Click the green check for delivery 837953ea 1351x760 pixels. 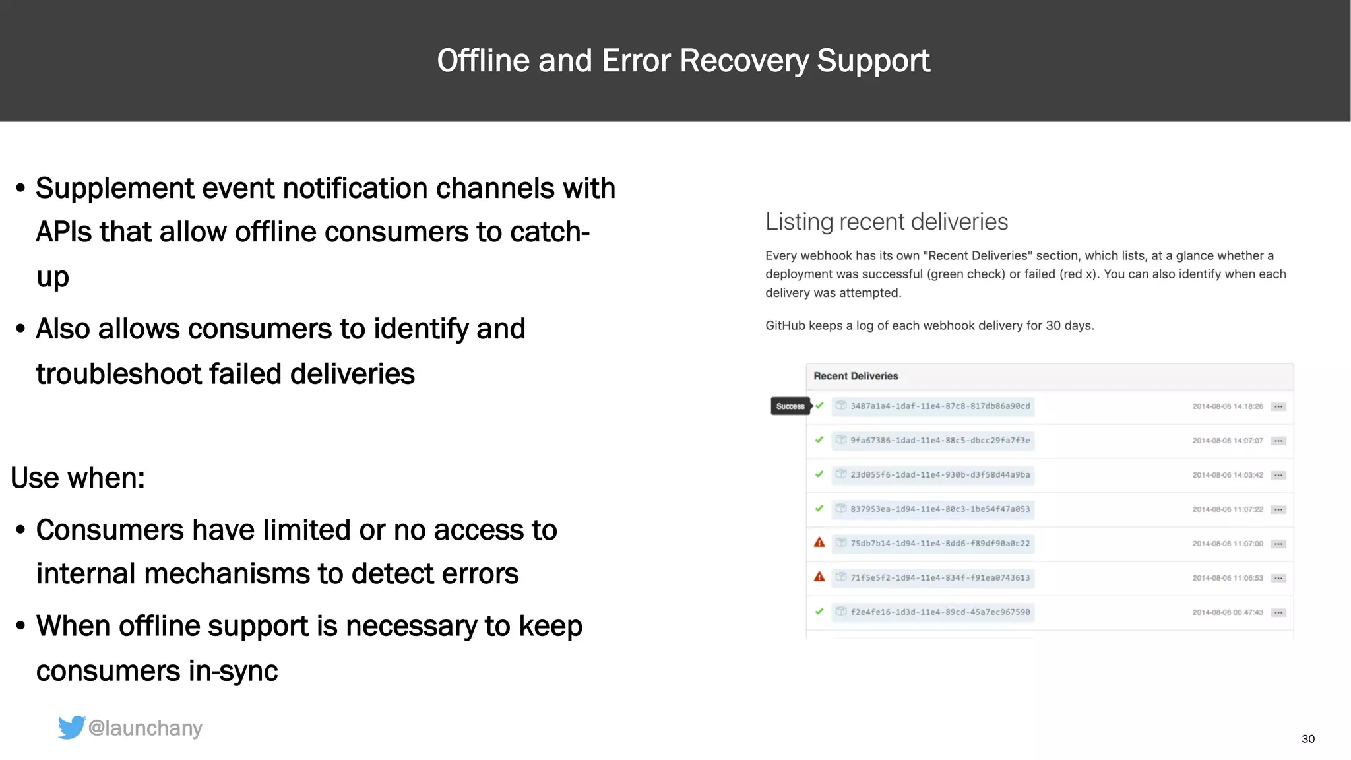[x=819, y=509]
